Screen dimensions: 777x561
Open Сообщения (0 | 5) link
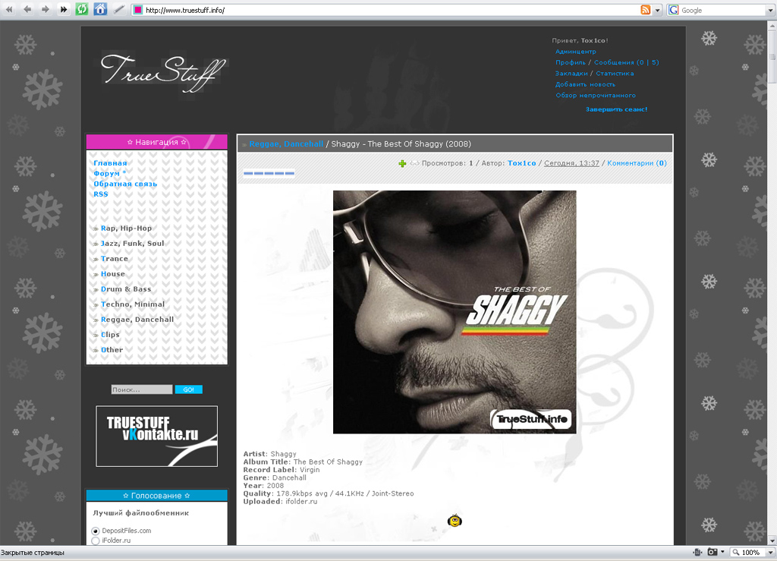point(626,62)
